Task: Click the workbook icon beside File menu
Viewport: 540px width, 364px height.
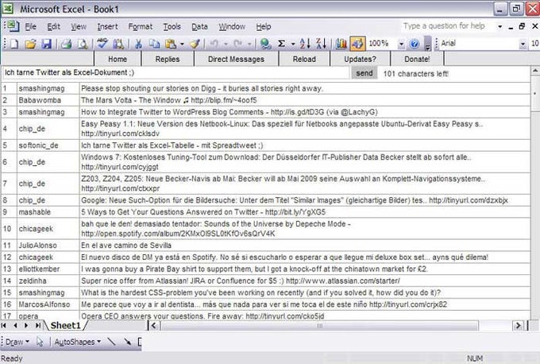Action: click(13, 26)
